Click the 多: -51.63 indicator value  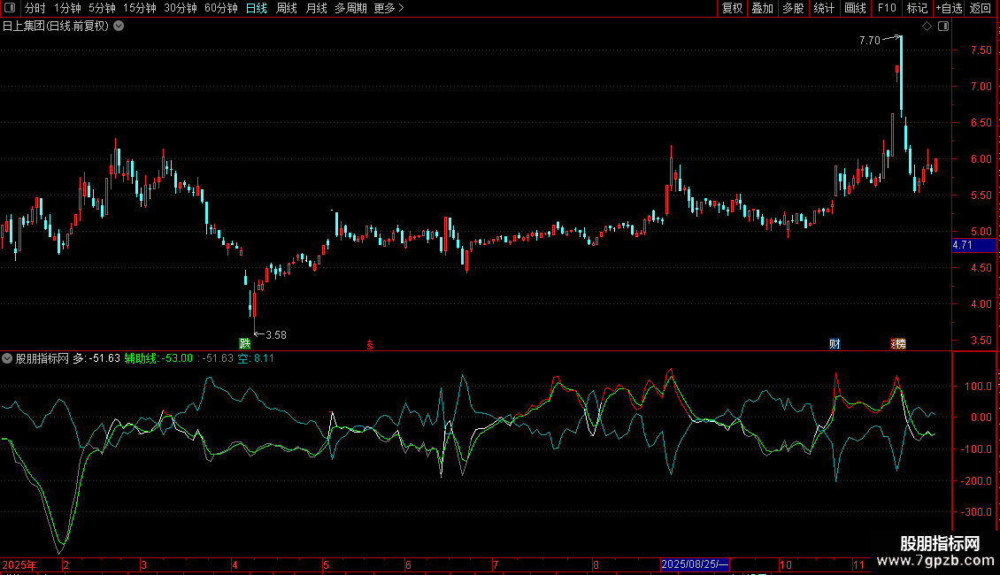(96, 358)
